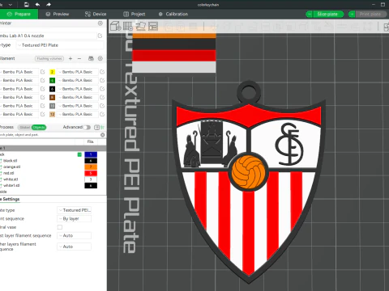Screen dimensions: 389x291
Task: Change filament swatch for red.stl
Action: [91, 173]
